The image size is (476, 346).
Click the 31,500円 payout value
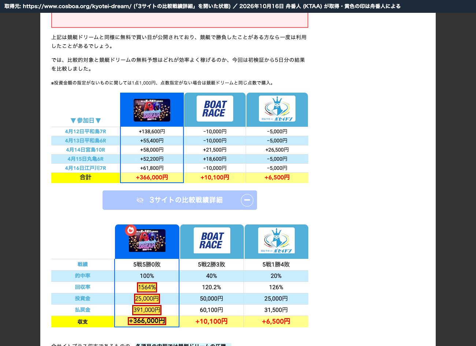(x=276, y=310)
